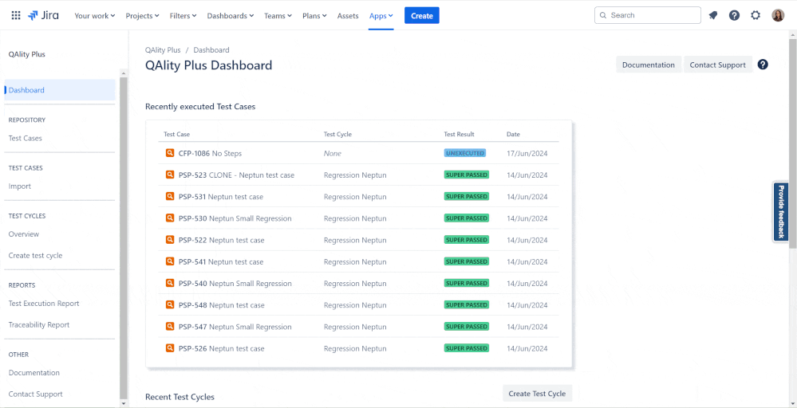Click the test case icon for PSP-526
This screenshot has width=797, height=408.
[170, 348]
